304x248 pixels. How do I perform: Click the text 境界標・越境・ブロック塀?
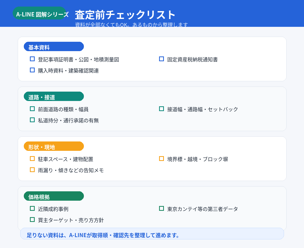(x=198, y=159)
